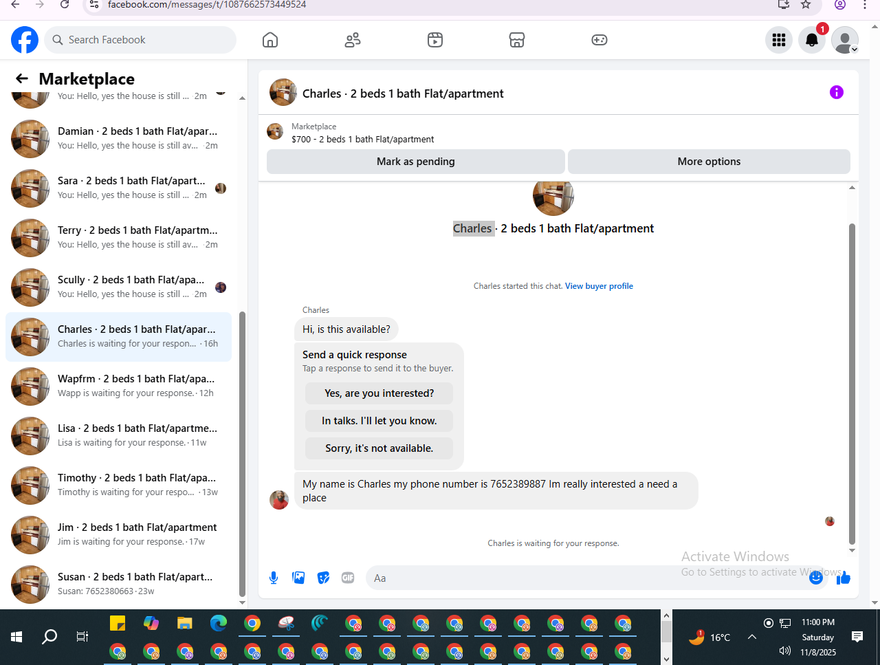
Task: Choose a sticker icon
Action: click(x=323, y=578)
